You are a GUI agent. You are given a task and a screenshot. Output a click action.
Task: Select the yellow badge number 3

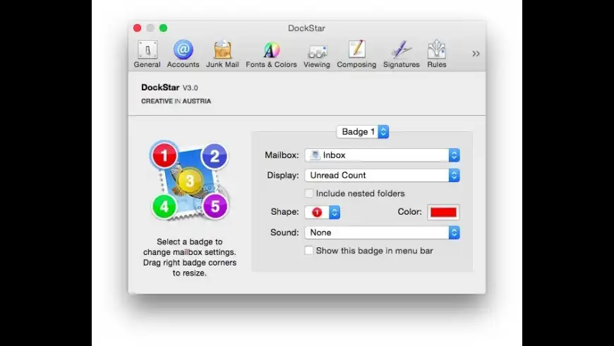(190, 181)
